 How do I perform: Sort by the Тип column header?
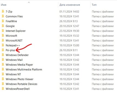(x=94, y=5)
